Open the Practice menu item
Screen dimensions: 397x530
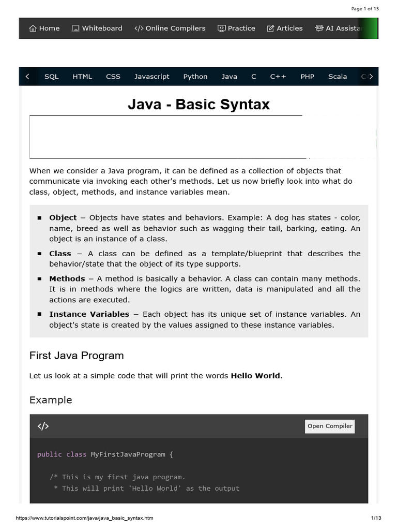tap(236, 28)
